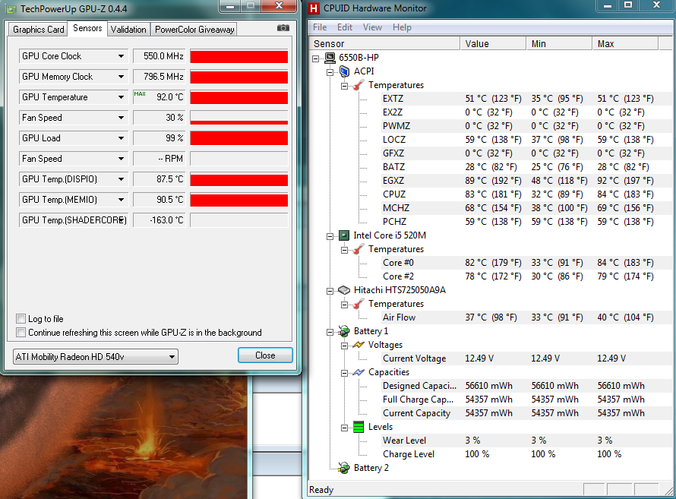676x499 pixels.
Task: Click the Hitachi hard drive icon
Action: [344, 290]
